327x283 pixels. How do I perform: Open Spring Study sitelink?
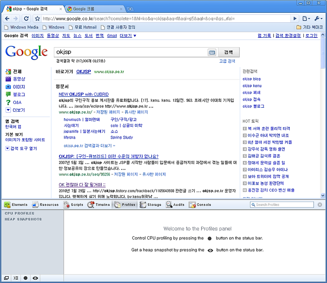122,138
